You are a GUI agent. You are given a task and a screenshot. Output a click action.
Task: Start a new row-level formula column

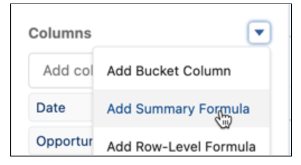click(x=181, y=146)
